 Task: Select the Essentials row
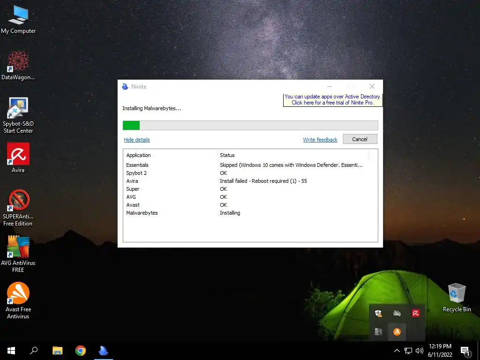click(x=250, y=165)
